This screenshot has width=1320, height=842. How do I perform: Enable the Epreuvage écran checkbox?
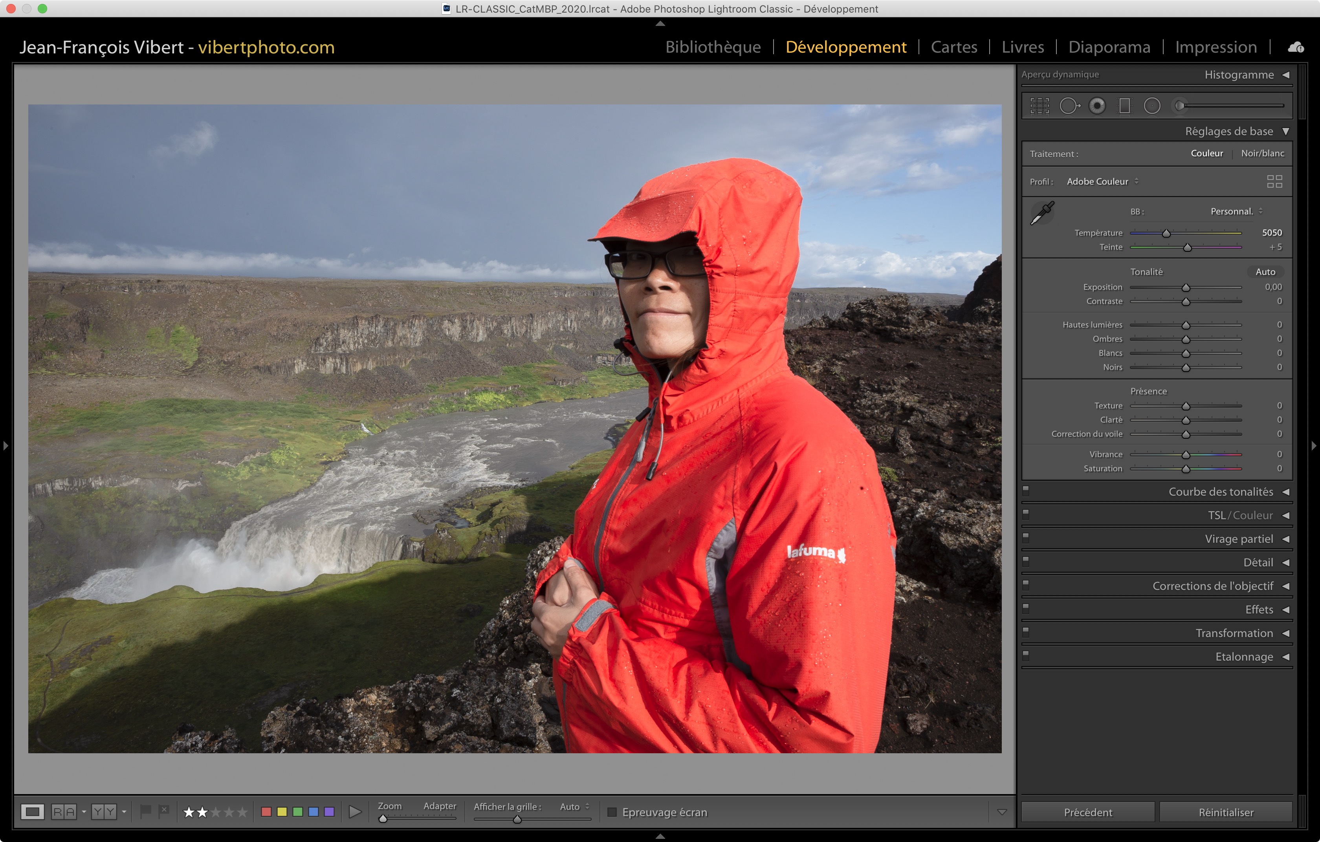coord(612,812)
